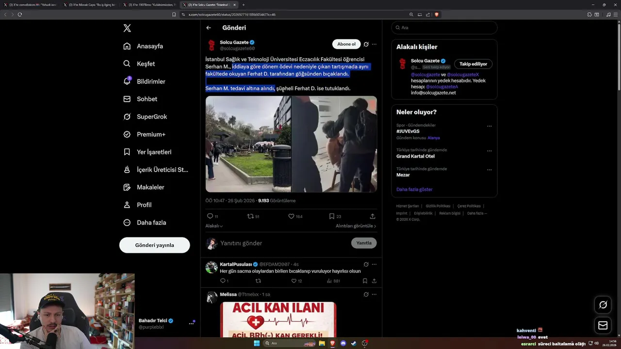The width and height of the screenshot is (621, 349).
Task: Open Grok floating button
Action: pos(603,305)
